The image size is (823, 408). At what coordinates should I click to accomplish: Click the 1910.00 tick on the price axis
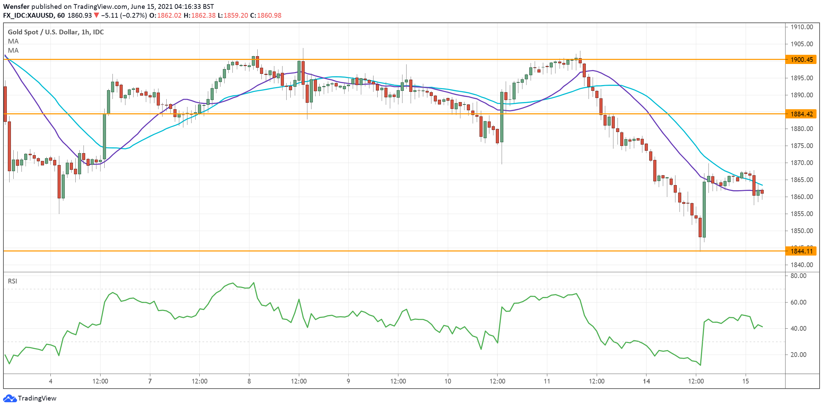[802, 27]
